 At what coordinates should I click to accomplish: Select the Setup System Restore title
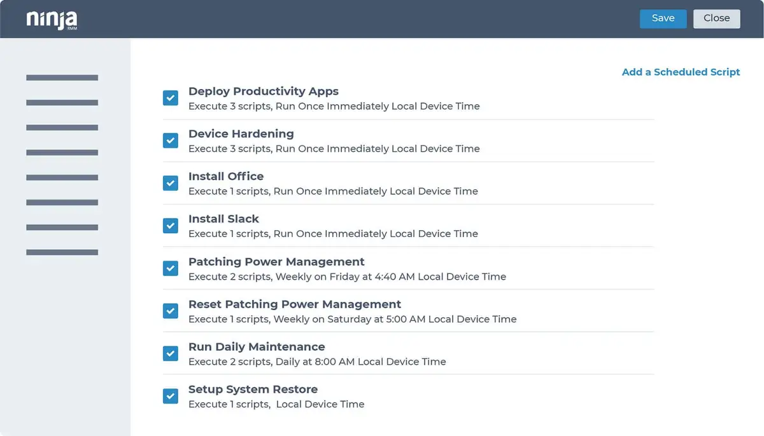253,389
